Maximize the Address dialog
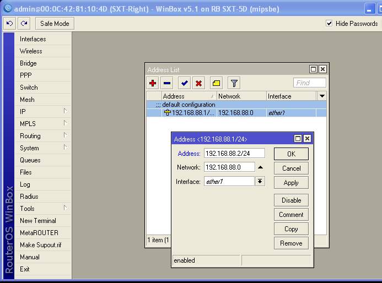The image size is (382, 283). click(298, 138)
